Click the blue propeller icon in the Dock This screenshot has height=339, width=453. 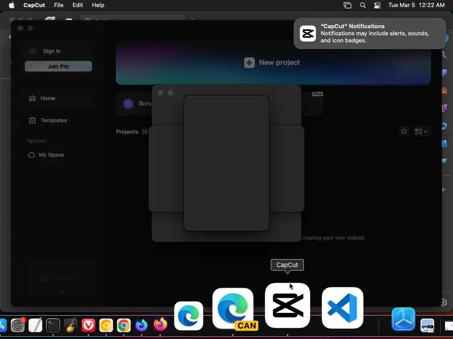[x=403, y=320]
